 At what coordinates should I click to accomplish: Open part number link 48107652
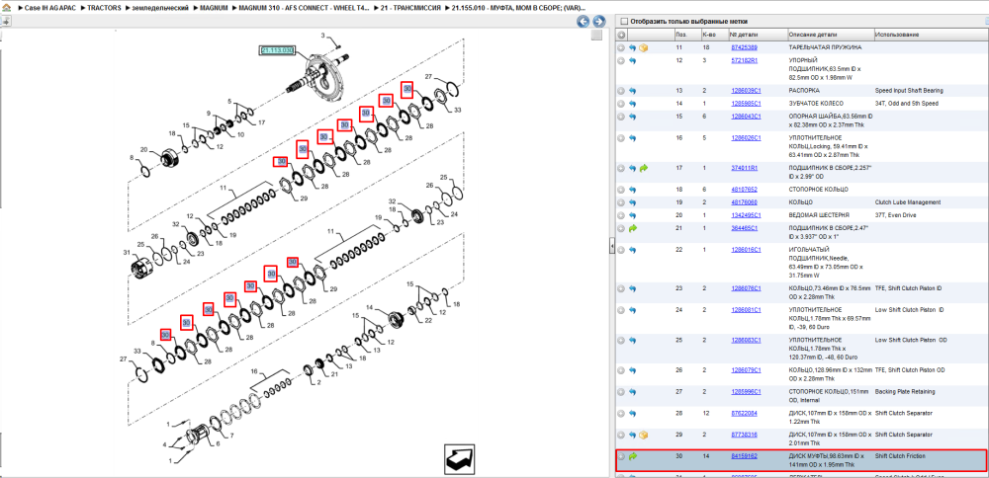(x=745, y=190)
